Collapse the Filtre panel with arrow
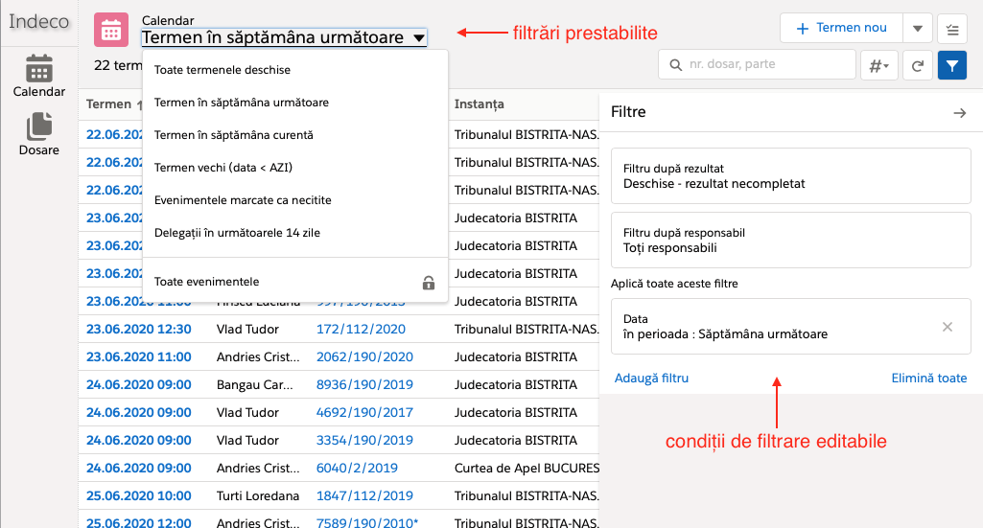The height and width of the screenshot is (528, 983). pos(959,113)
